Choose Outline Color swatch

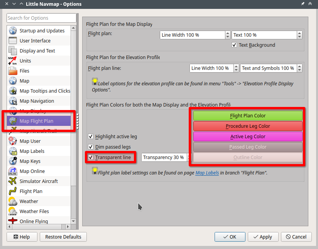tap(248, 157)
